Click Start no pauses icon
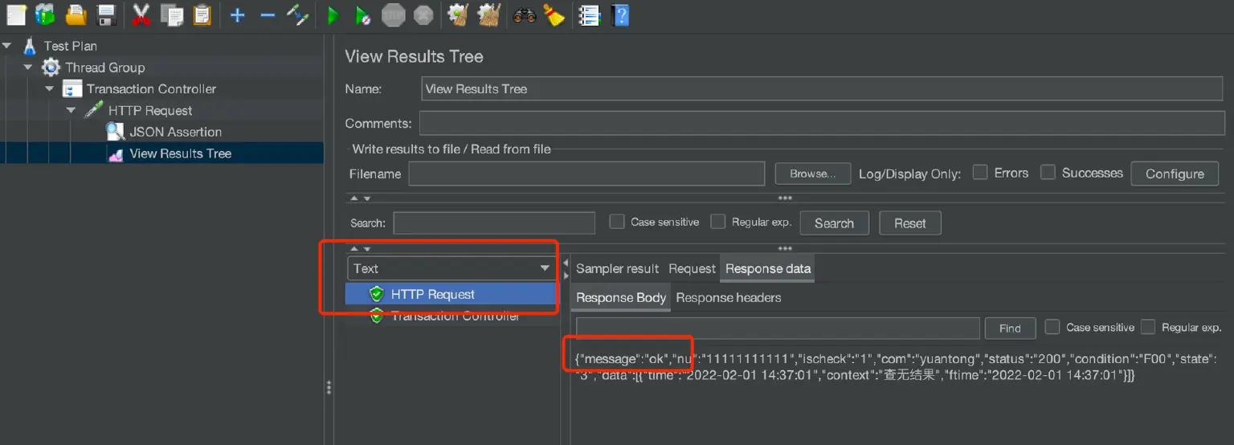The height and width of the screenshot is (445, 1234). click(x=362, y=15)
